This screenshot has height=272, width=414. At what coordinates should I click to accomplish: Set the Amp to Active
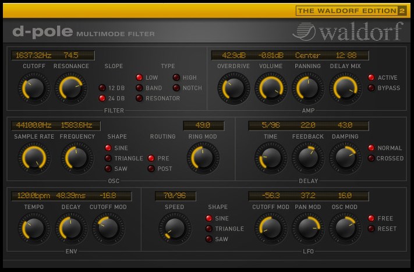click(371, 77)
